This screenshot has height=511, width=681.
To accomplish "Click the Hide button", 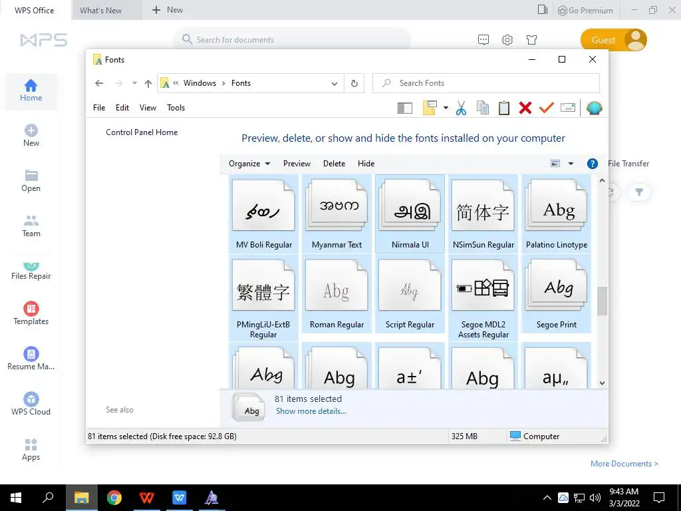I will click(x=366, y=164).
